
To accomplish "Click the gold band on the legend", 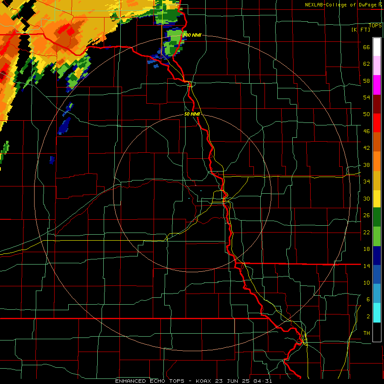I will (x=377, y=180).
